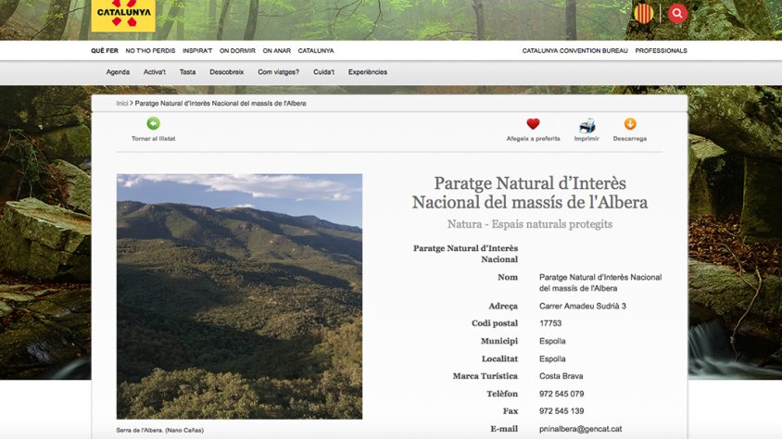
Task: Click the Municipi value Espolla
Action: [x=552, y=342]
